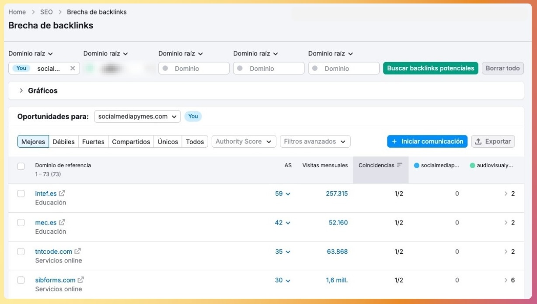Switch to the Débiles tab
The image size is (537, 304).
coord(63,142)
